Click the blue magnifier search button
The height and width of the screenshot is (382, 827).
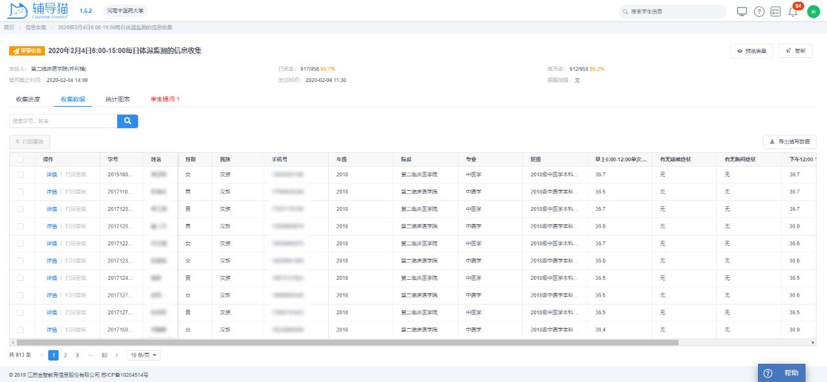(128, 121)
